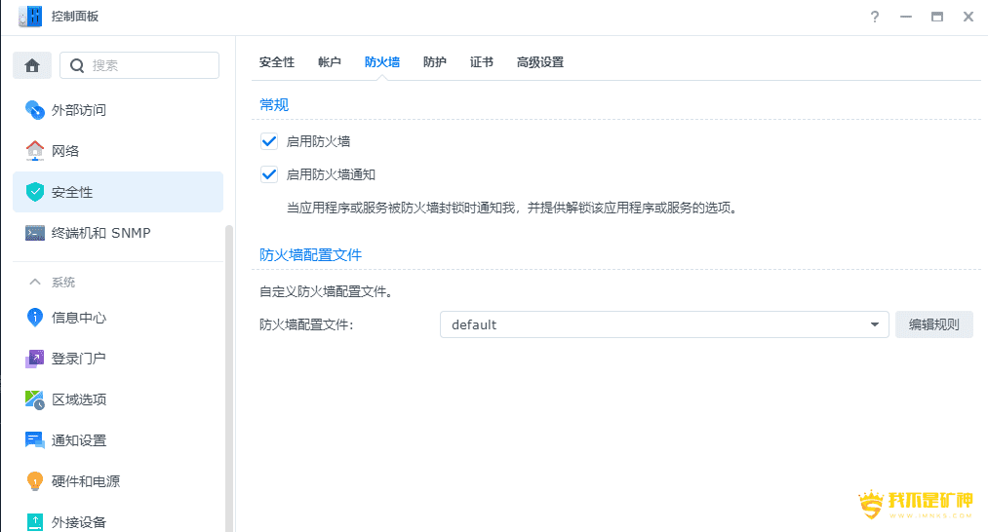This screenshot has height=532, width=988.
Task: Select 网络 label in the sidebar
Action: click(65, 151)
